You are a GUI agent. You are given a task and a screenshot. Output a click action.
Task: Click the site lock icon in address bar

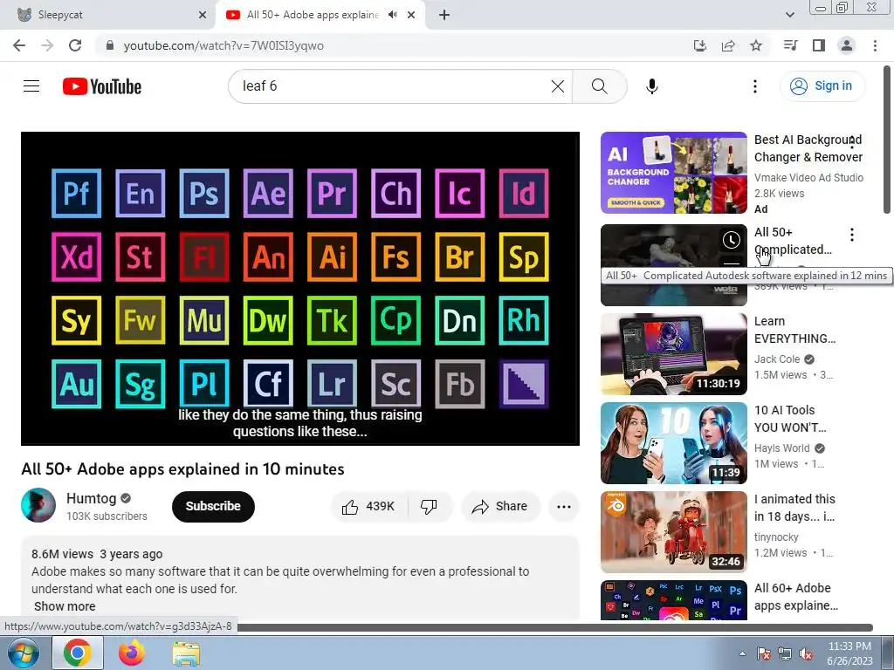110,45
